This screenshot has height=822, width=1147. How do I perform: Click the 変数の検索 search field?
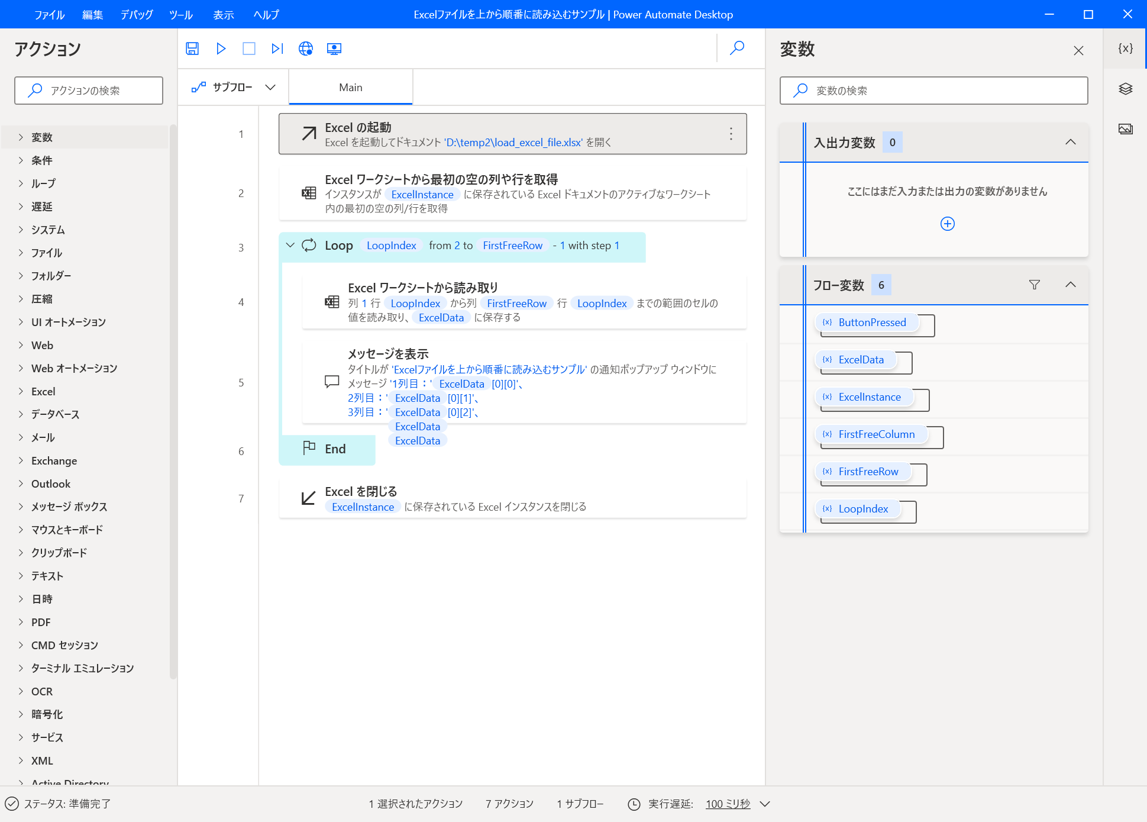[933, 91]
